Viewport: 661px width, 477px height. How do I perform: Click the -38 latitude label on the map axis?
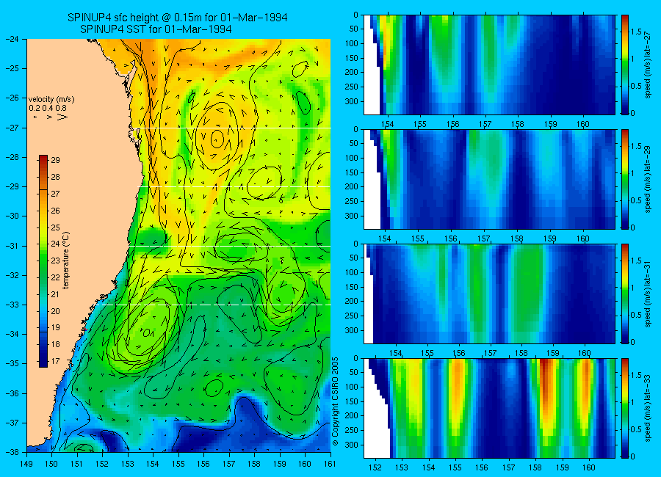click(x=12, y=452)
